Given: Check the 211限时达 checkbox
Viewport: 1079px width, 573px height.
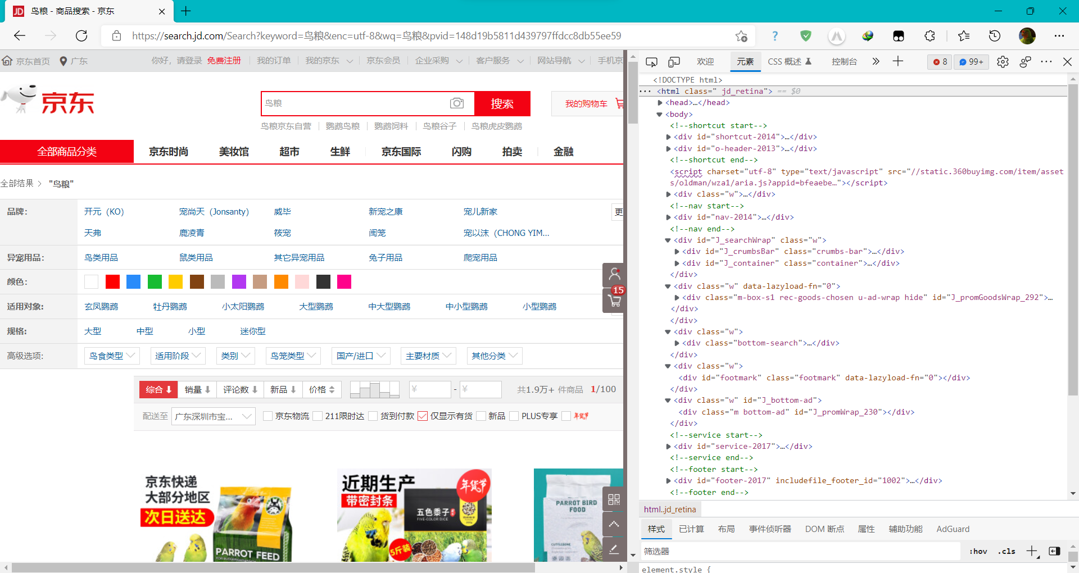Looking at the screenshot, I should [x=318, y=416].
